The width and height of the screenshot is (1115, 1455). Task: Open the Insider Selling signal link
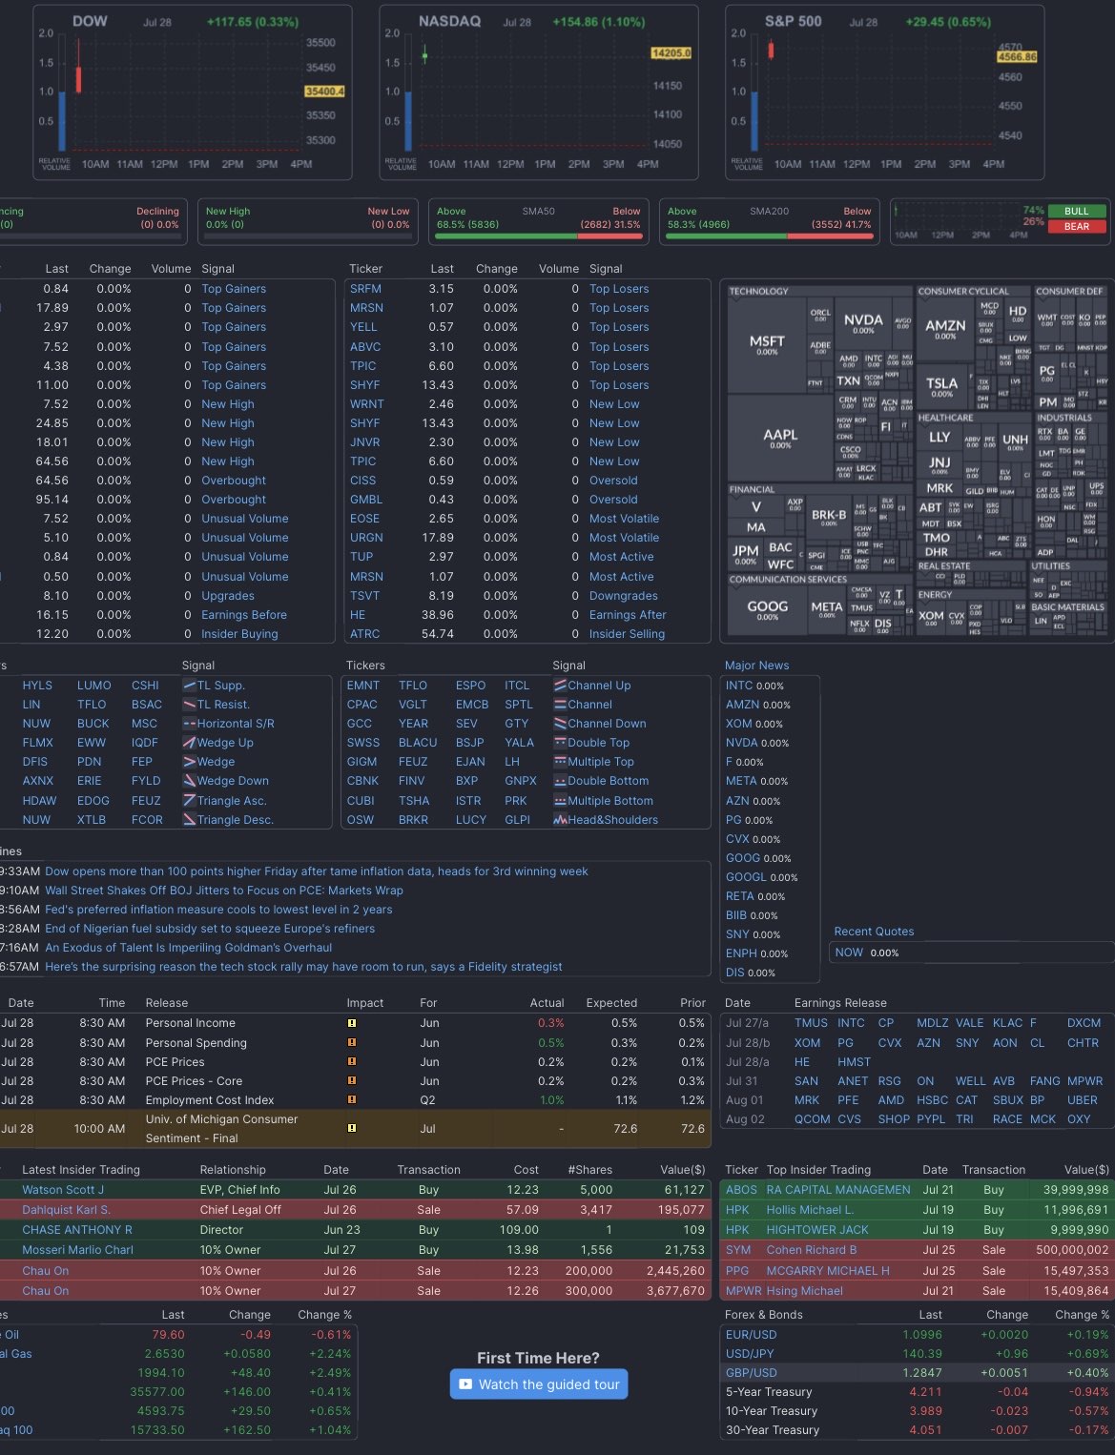pyautogui.click(x=627, y=634)
